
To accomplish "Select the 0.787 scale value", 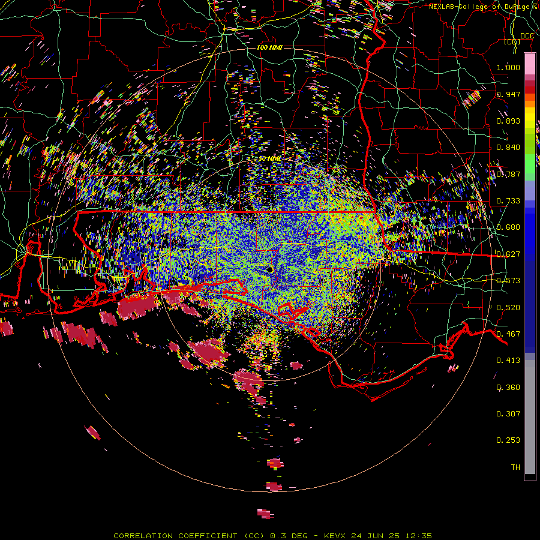I will (508, 174).
